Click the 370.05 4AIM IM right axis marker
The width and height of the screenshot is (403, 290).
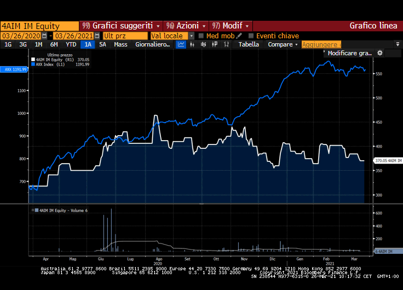pos(388,160)
